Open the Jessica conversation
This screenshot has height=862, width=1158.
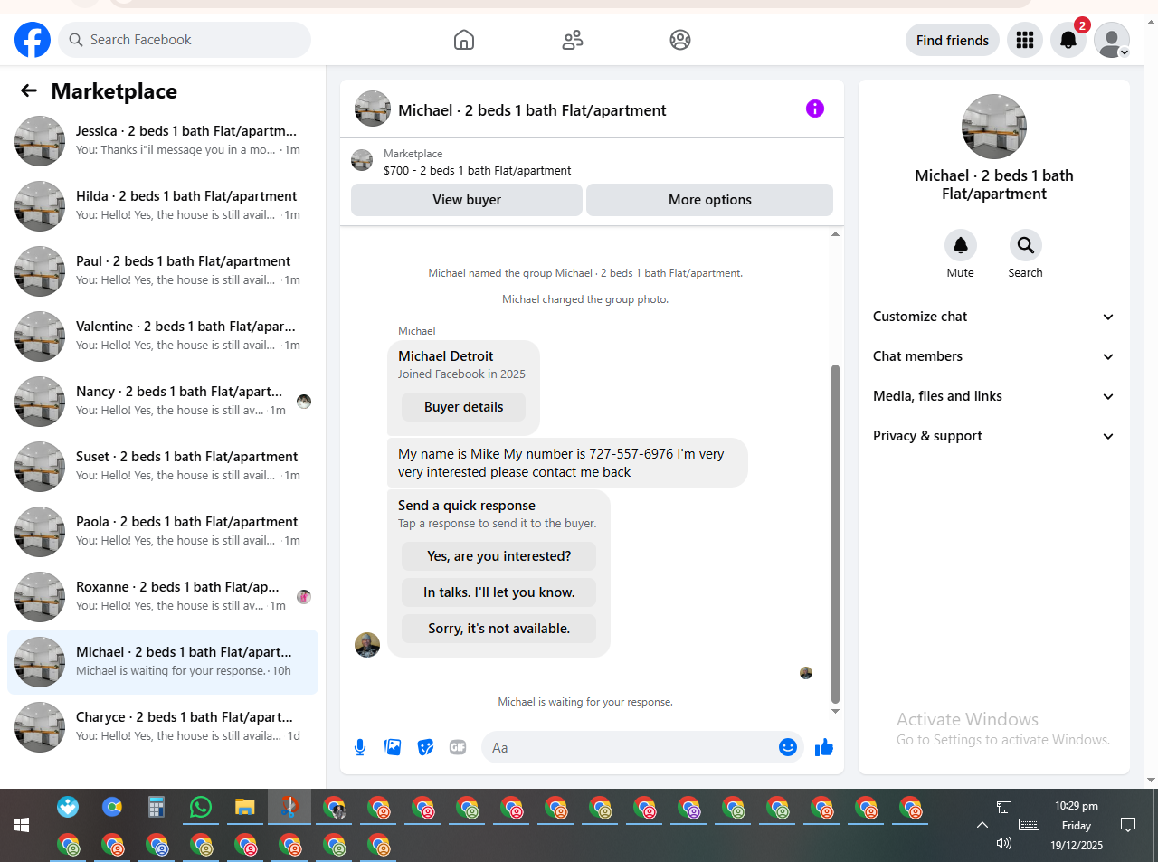(x=163, y=141)
